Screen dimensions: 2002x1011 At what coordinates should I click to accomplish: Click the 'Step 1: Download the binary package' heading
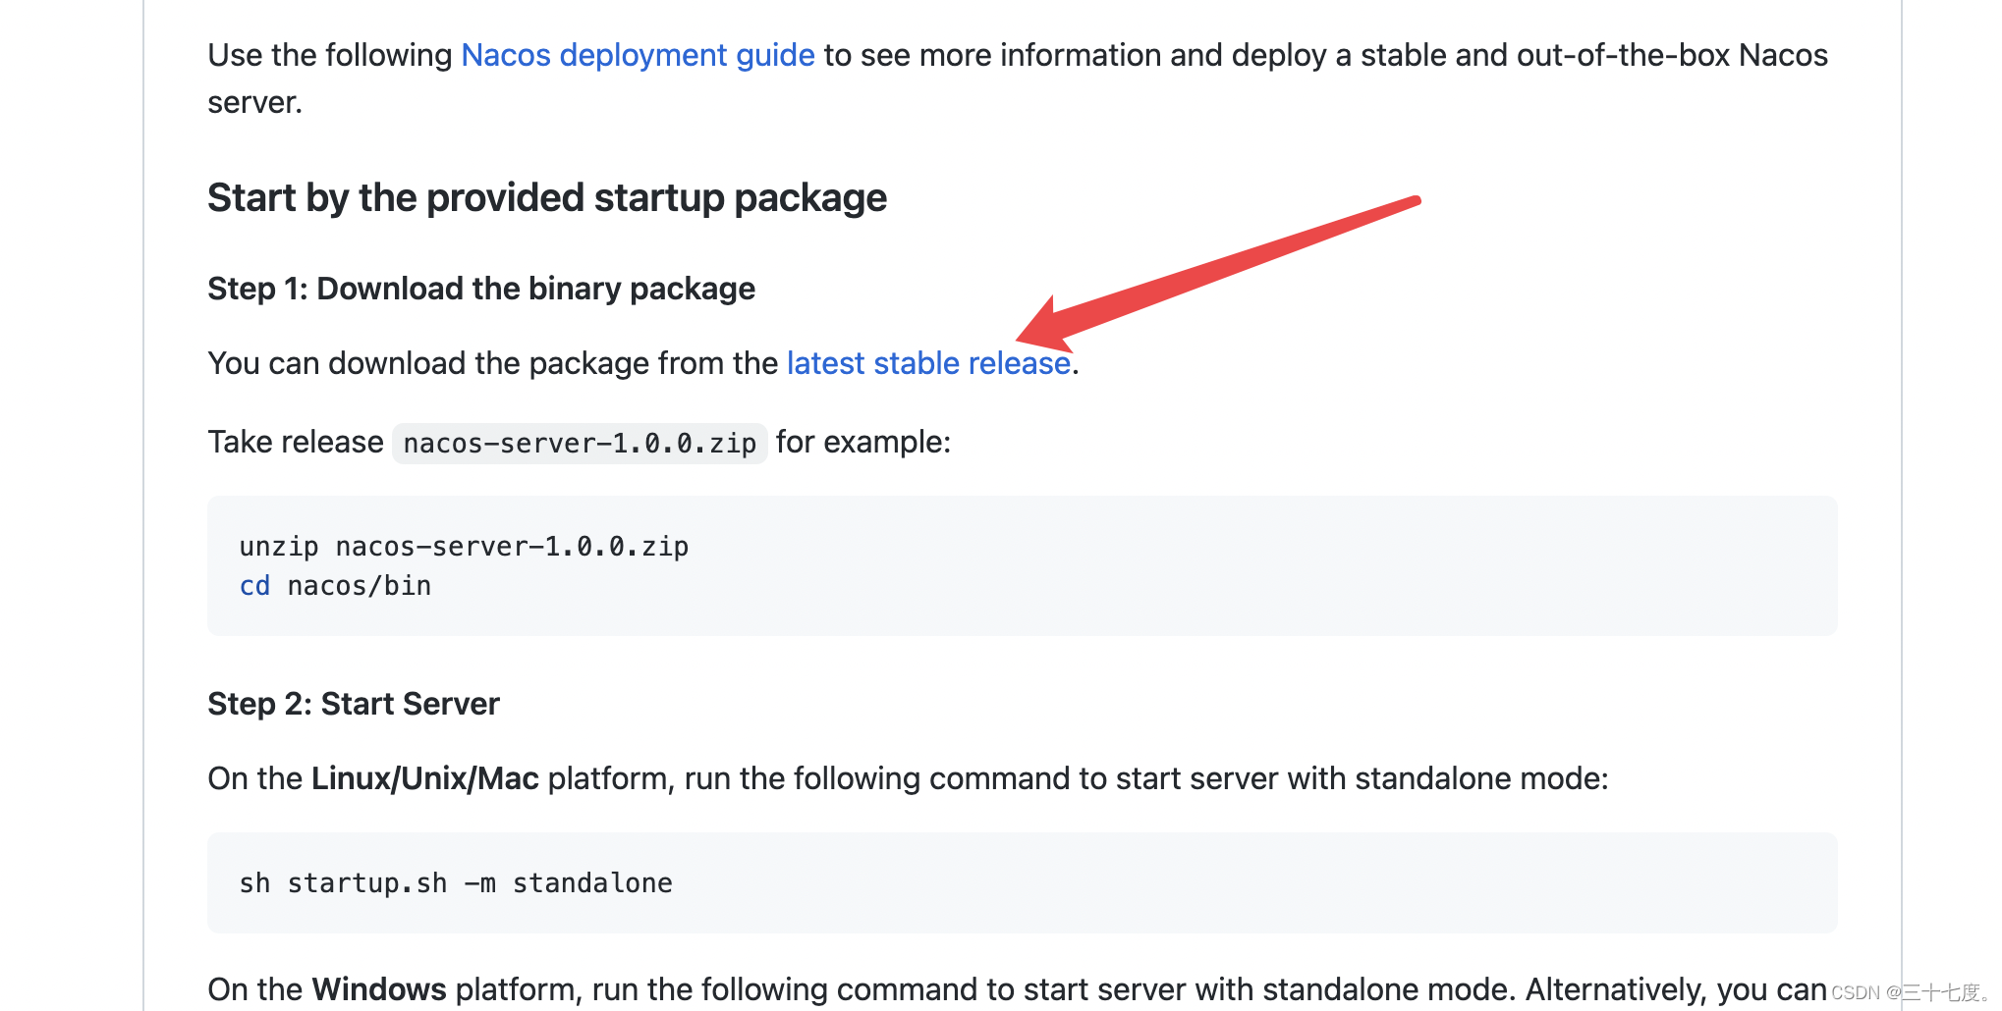(x=481, y=289)
